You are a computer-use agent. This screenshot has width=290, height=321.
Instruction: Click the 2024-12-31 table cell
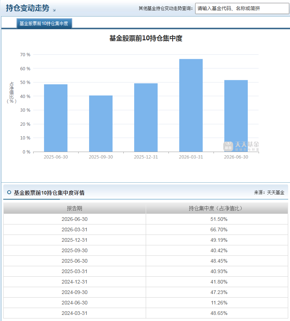click(x=75, y=282)
